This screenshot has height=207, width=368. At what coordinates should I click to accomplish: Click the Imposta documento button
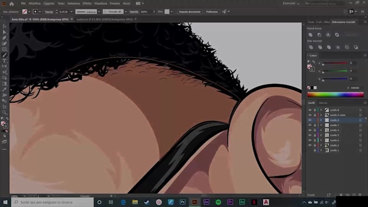coord(189,12)
